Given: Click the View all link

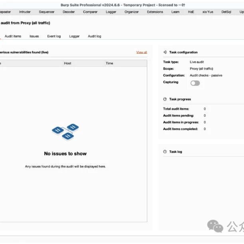Looking at the screenshot, I should tap(142, 52).
